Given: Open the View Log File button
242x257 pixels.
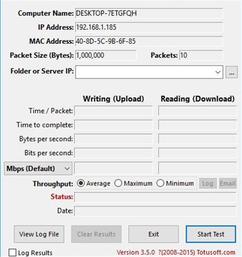Looking at the screenshot, I should pyautogui.click(x=39, y=234).
